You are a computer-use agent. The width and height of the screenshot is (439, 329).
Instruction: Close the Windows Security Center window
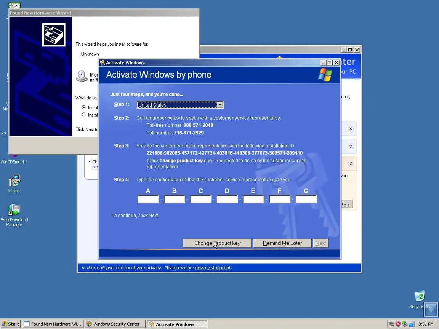click(357, 50)
